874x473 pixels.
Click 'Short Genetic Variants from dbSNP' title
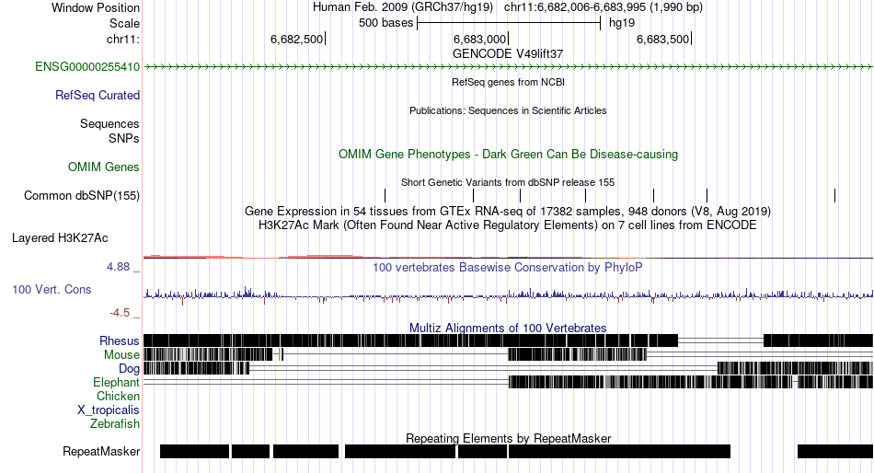click(x=508, y=182)
